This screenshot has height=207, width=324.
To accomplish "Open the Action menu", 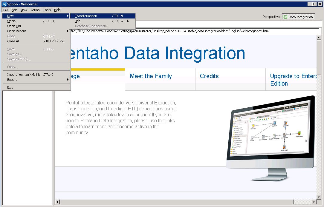I will pos(35,10).
